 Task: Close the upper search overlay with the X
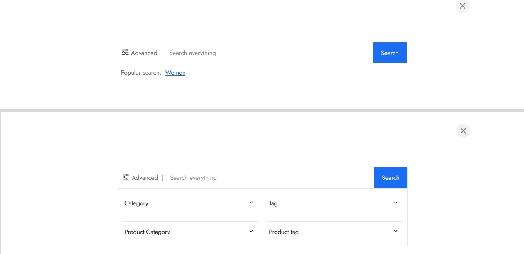point(462,6)
